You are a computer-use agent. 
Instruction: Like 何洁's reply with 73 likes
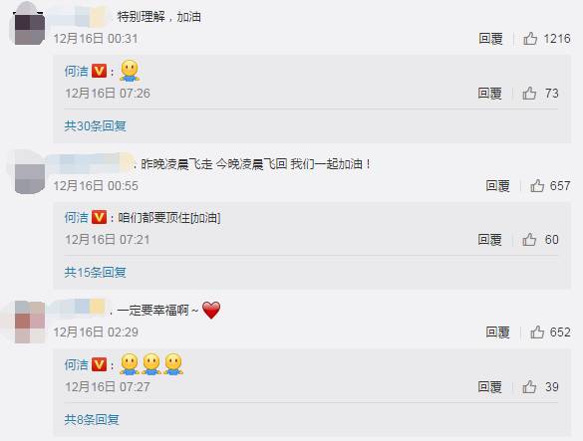[529, 93]
